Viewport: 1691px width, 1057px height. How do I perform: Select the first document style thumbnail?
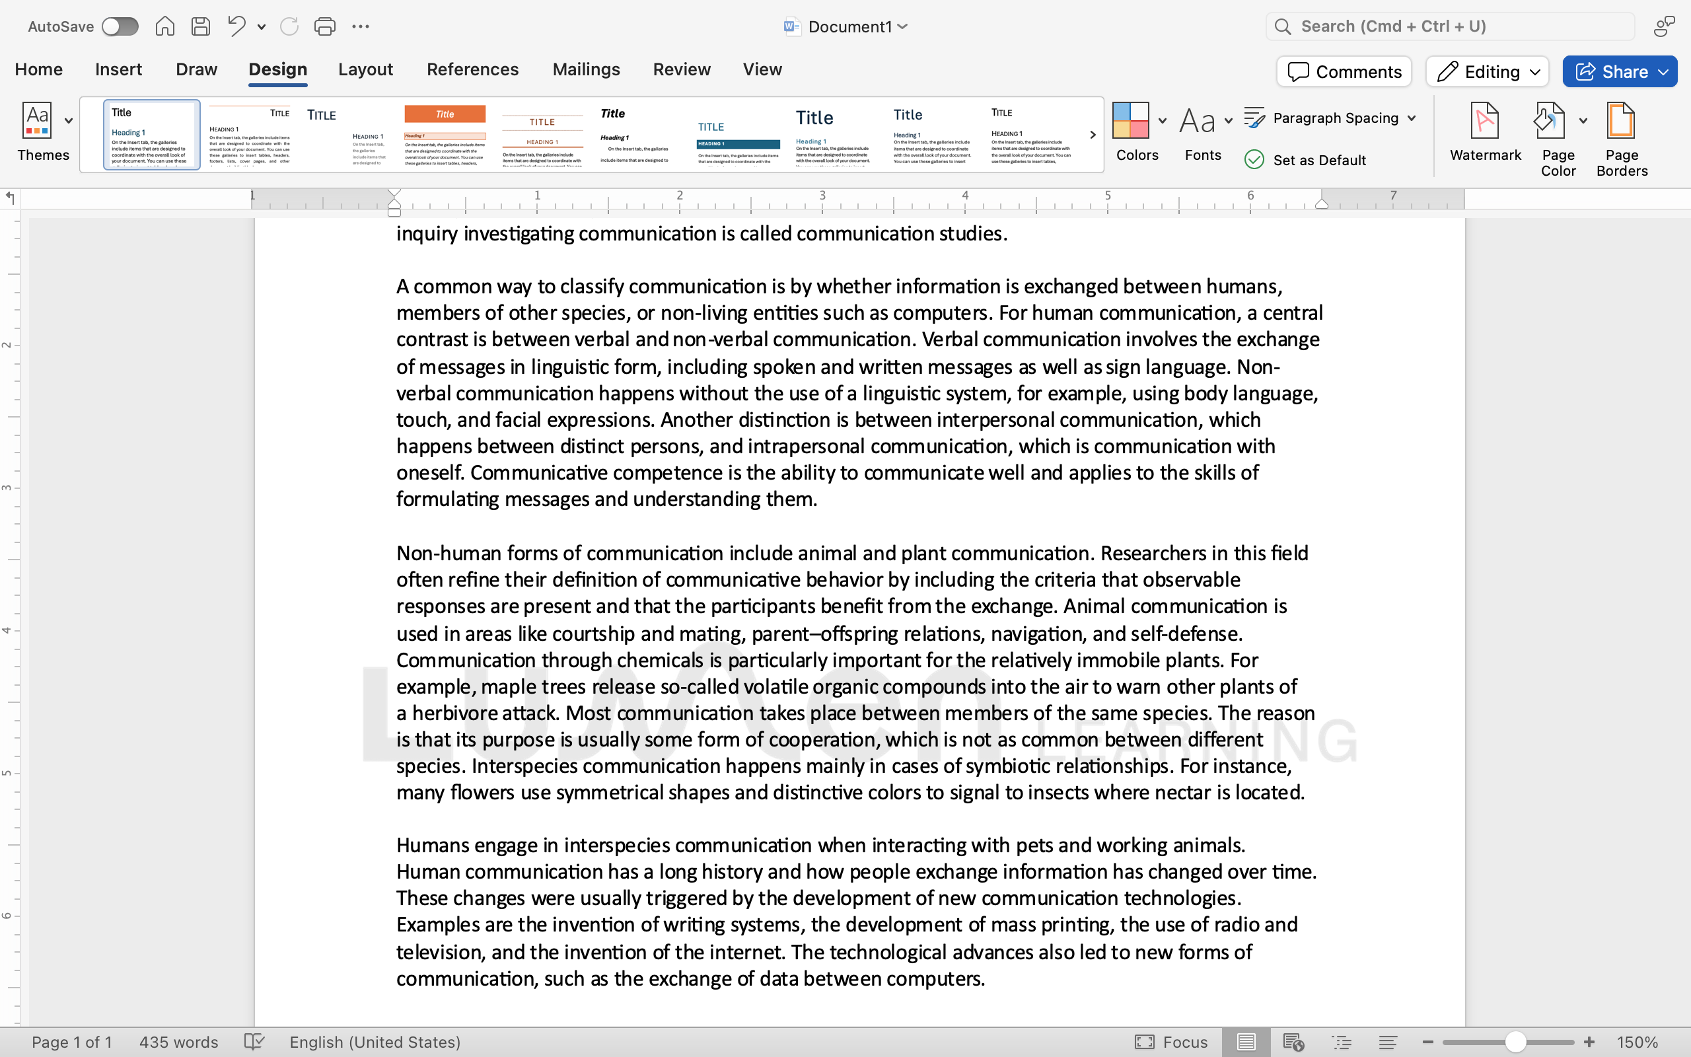coord(152,135)
